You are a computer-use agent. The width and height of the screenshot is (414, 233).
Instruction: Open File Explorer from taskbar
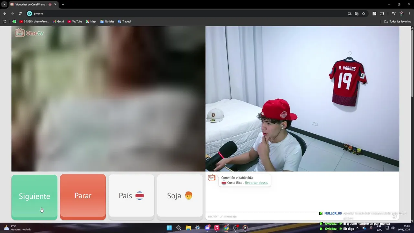[x=188, y=228]
